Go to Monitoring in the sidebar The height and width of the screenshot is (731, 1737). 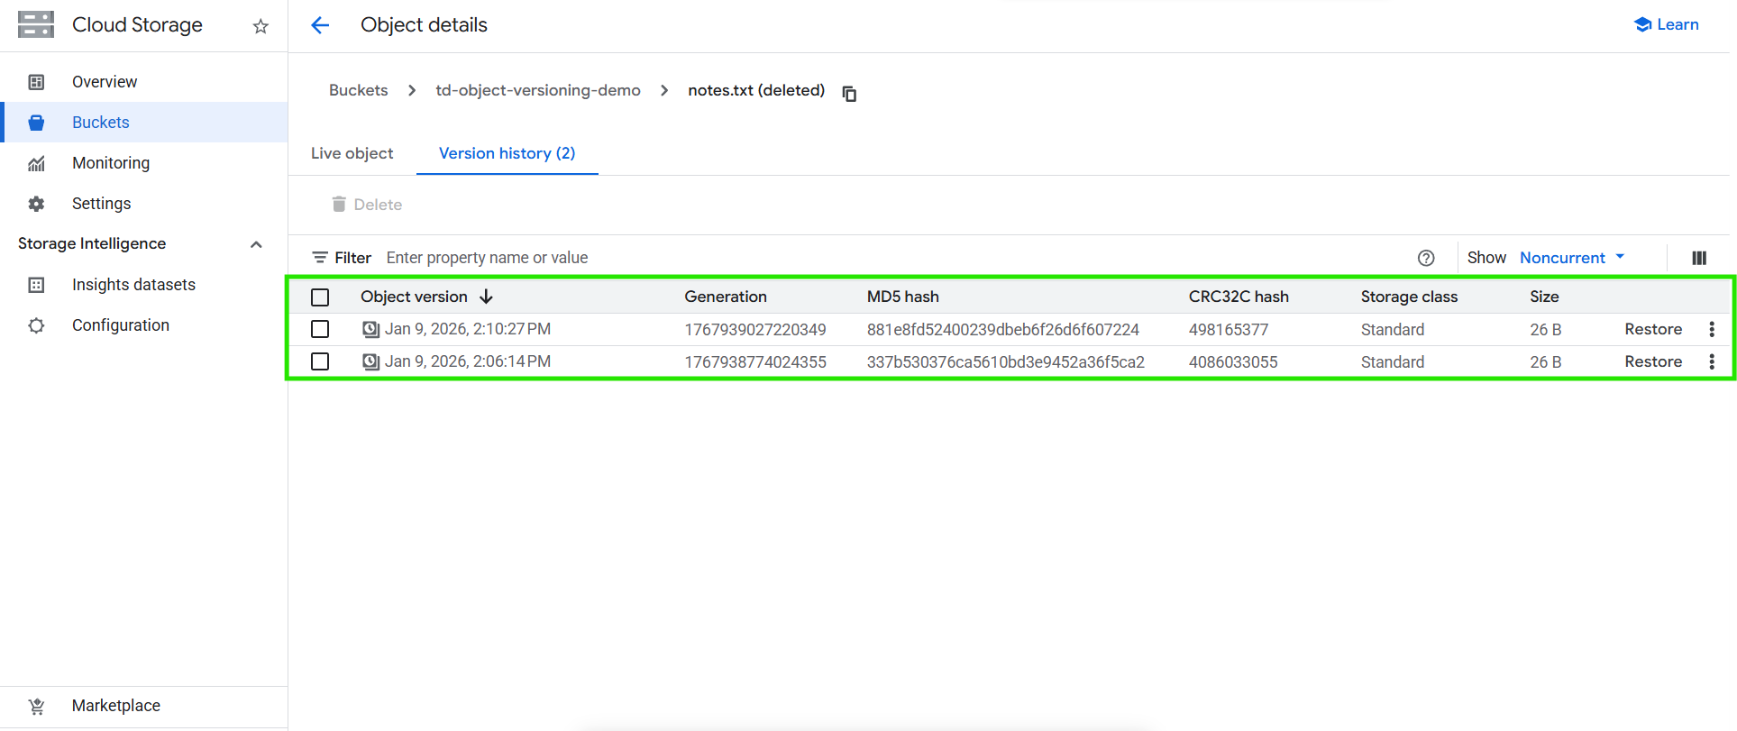pyautogui.click(x=111, y=163)
